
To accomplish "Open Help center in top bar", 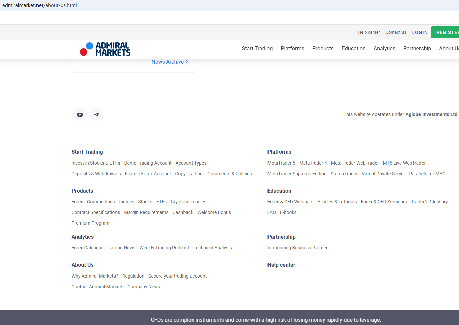I will [369, 32].
